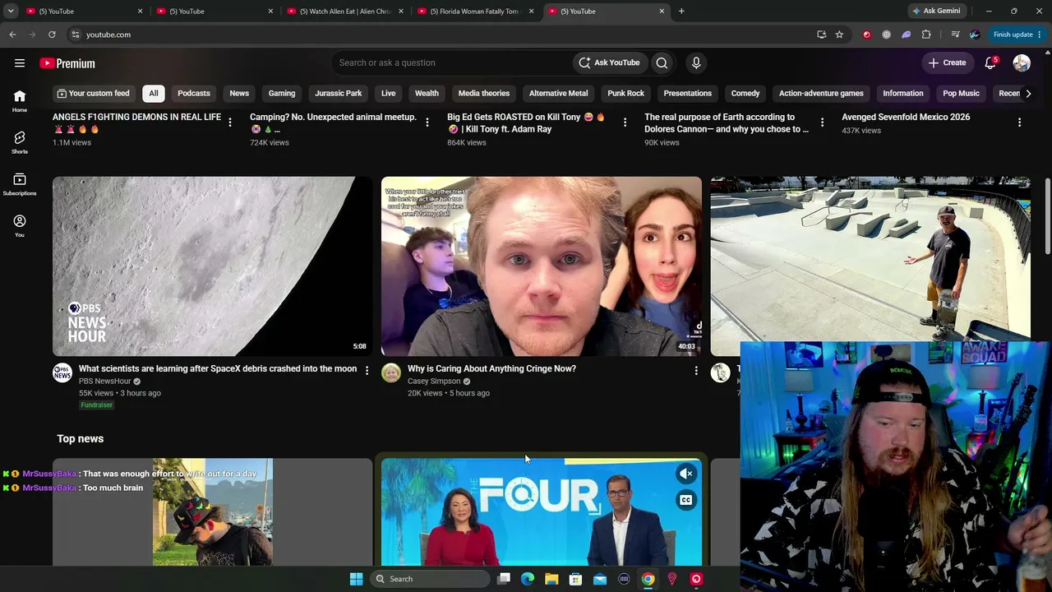Select the Jurassic Park filter chip
Screen dimensions: 1052x592
point(339,93)
